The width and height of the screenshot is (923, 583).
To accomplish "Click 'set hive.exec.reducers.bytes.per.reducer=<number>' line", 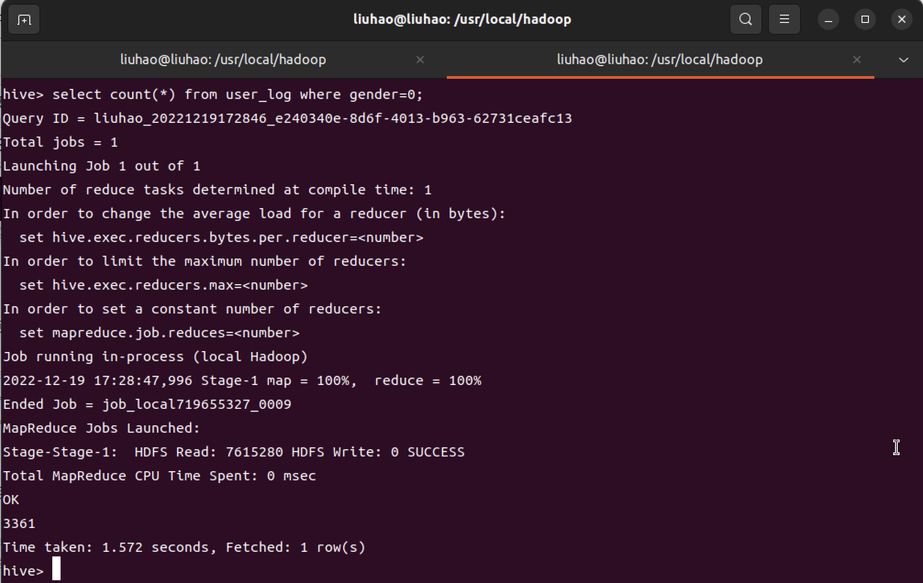I will coord(221,237).
